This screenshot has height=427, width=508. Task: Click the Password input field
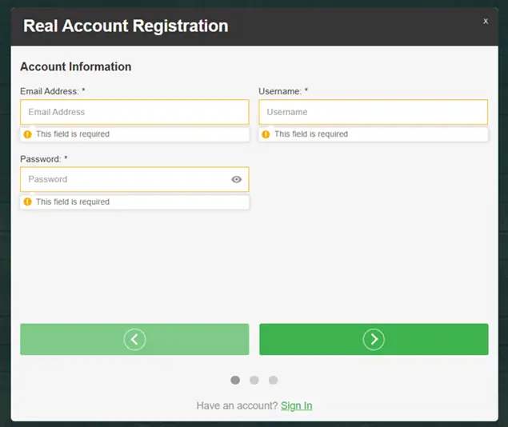[x=134, y=179]
